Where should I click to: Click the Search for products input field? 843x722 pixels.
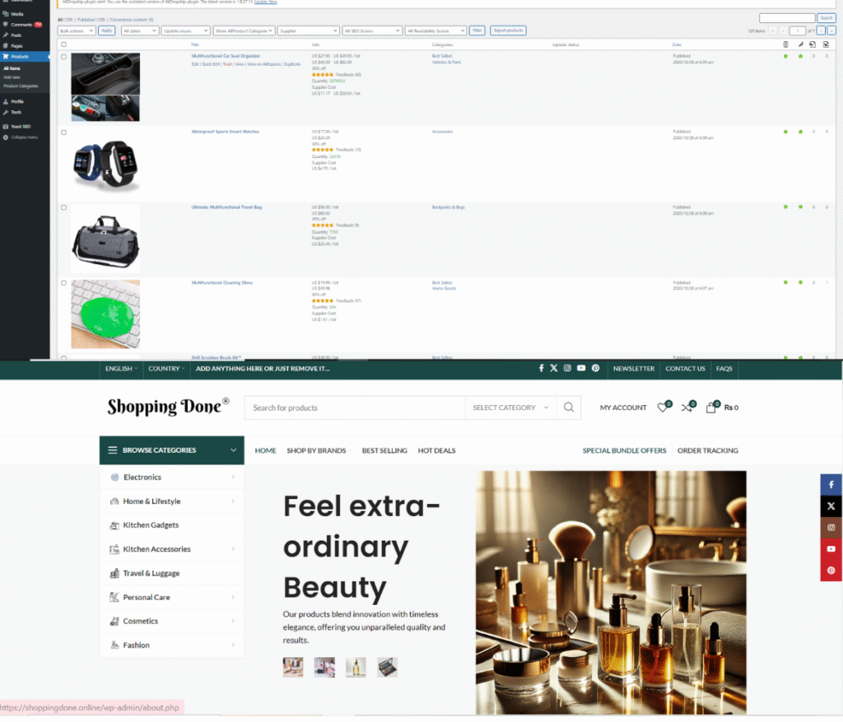(x=356, y=408)
